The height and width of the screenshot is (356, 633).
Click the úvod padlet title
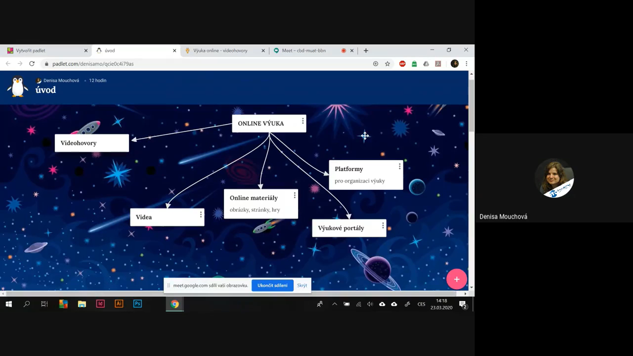tap(45, 90)
